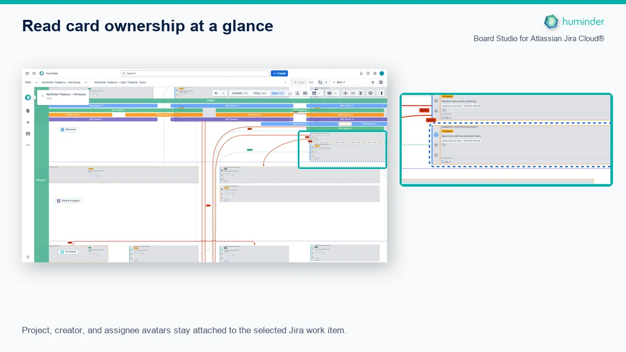Expand sub-tasks arrow on Real-time credit card
626x352 pixels.
coord(442,158)
